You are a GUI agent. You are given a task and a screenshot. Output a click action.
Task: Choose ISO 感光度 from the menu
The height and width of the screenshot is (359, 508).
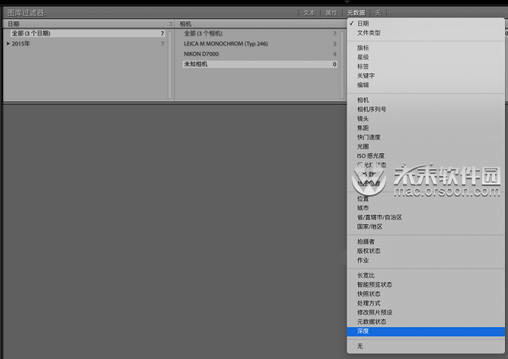click(426, 155)
